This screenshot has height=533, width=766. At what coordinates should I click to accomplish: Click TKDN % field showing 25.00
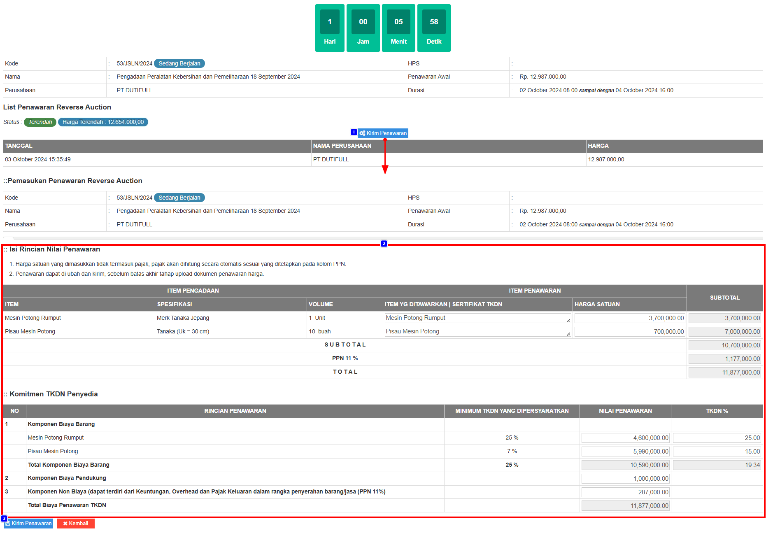[x=717, y=438]
